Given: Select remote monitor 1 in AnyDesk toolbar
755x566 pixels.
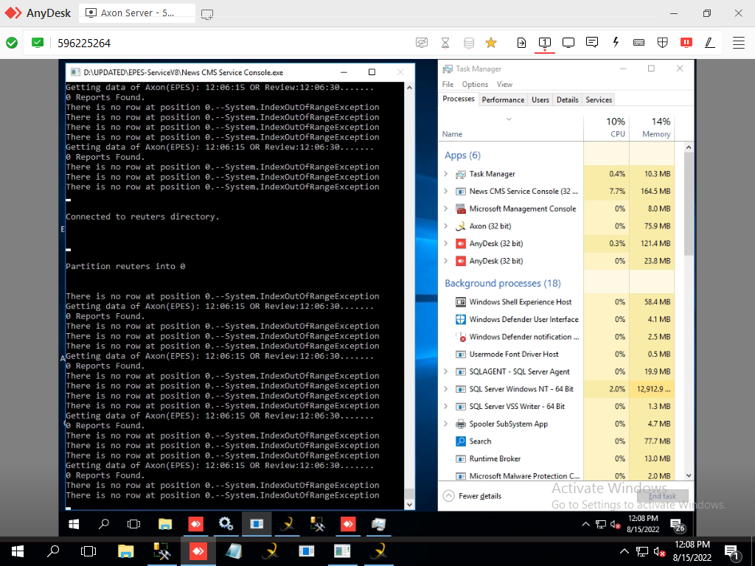Looking at the screenshot, I should 545,43.
